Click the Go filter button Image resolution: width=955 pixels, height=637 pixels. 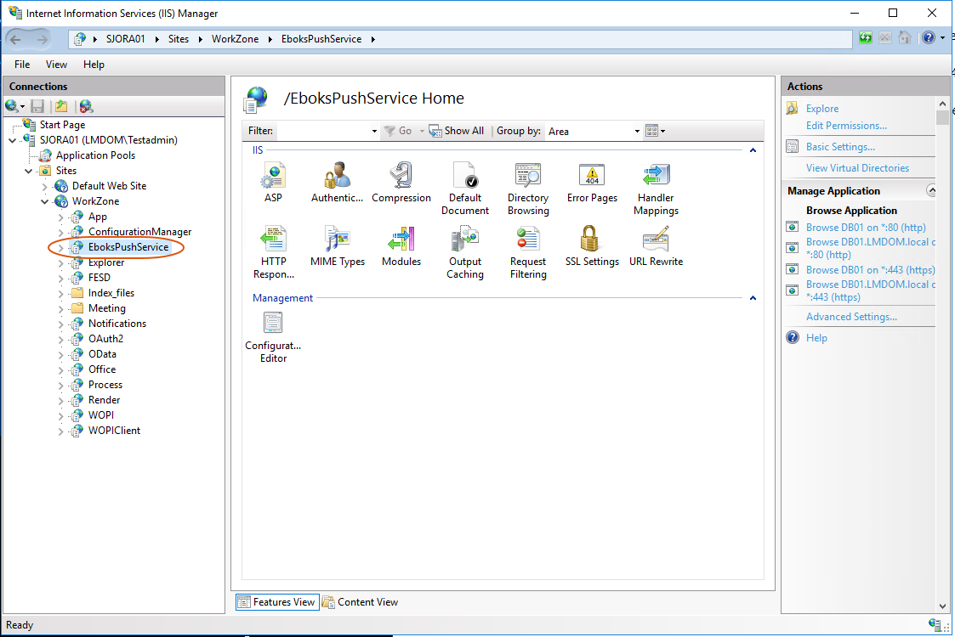click(x=398, y=131)
